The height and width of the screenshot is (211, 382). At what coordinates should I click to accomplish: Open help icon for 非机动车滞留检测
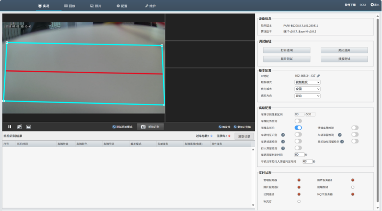tap(342, 142)
